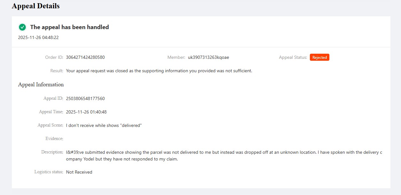Click the Result message about insufficient information

[x=159, y=71]
